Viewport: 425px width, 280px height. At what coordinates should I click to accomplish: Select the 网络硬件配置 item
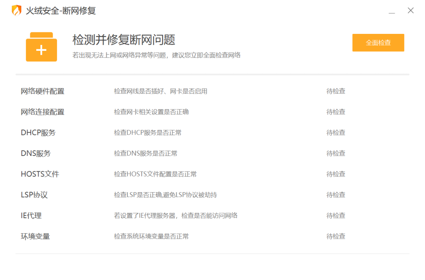(42, 91)
